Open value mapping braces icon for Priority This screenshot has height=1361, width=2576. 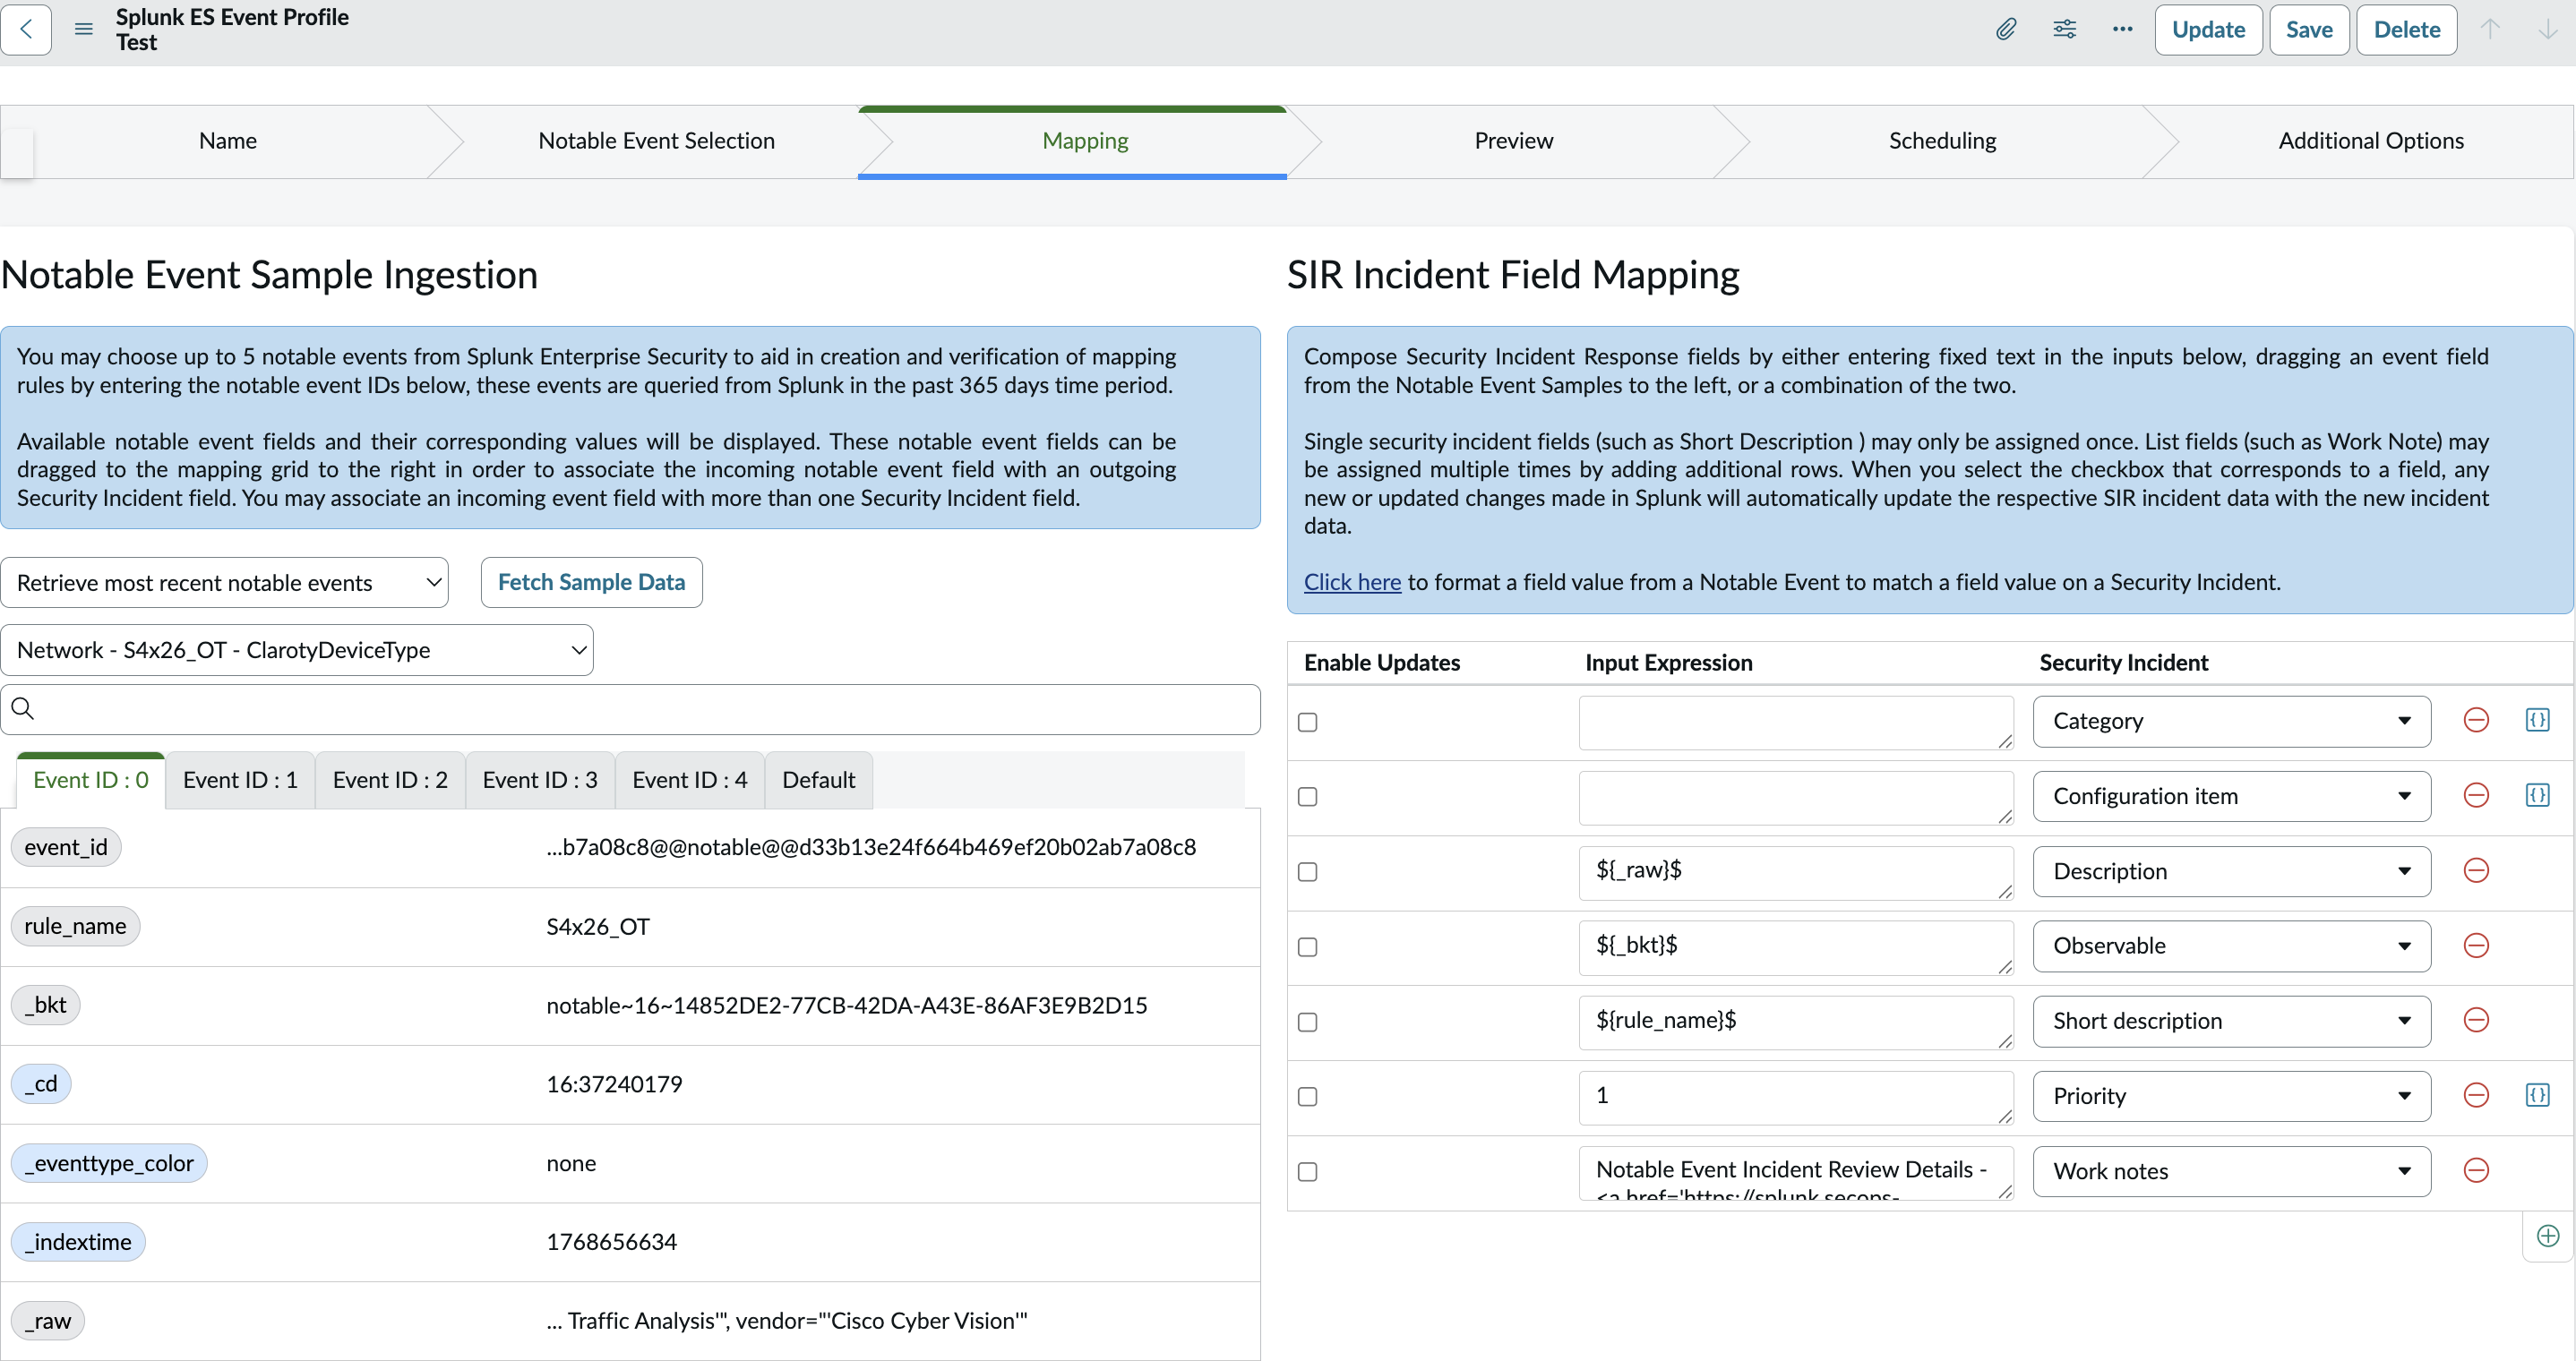point(2537,1095)
